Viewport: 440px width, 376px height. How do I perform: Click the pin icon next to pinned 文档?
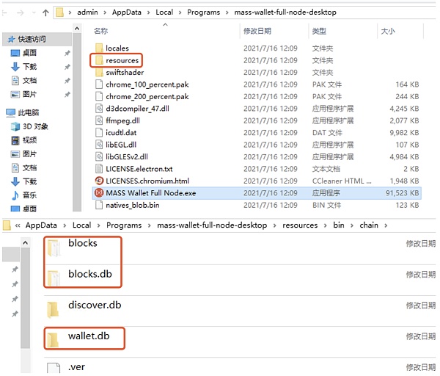tap(67, 81)
